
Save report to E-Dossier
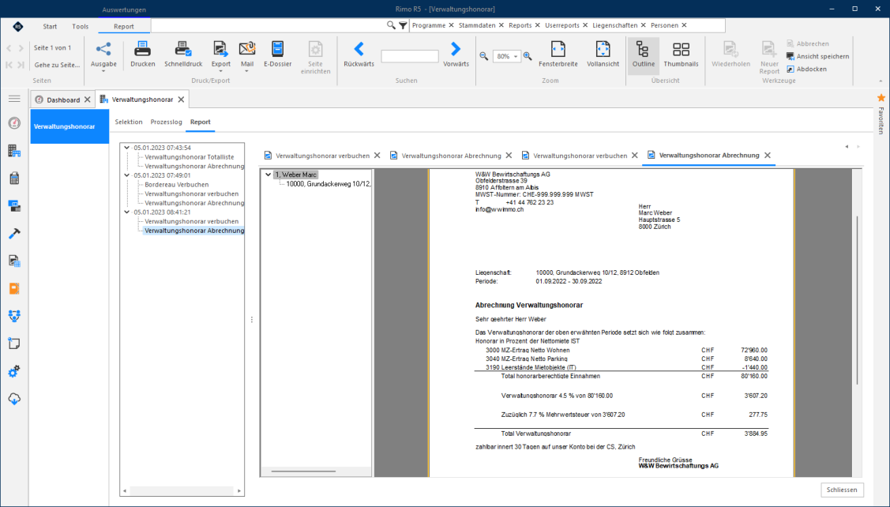277,54
